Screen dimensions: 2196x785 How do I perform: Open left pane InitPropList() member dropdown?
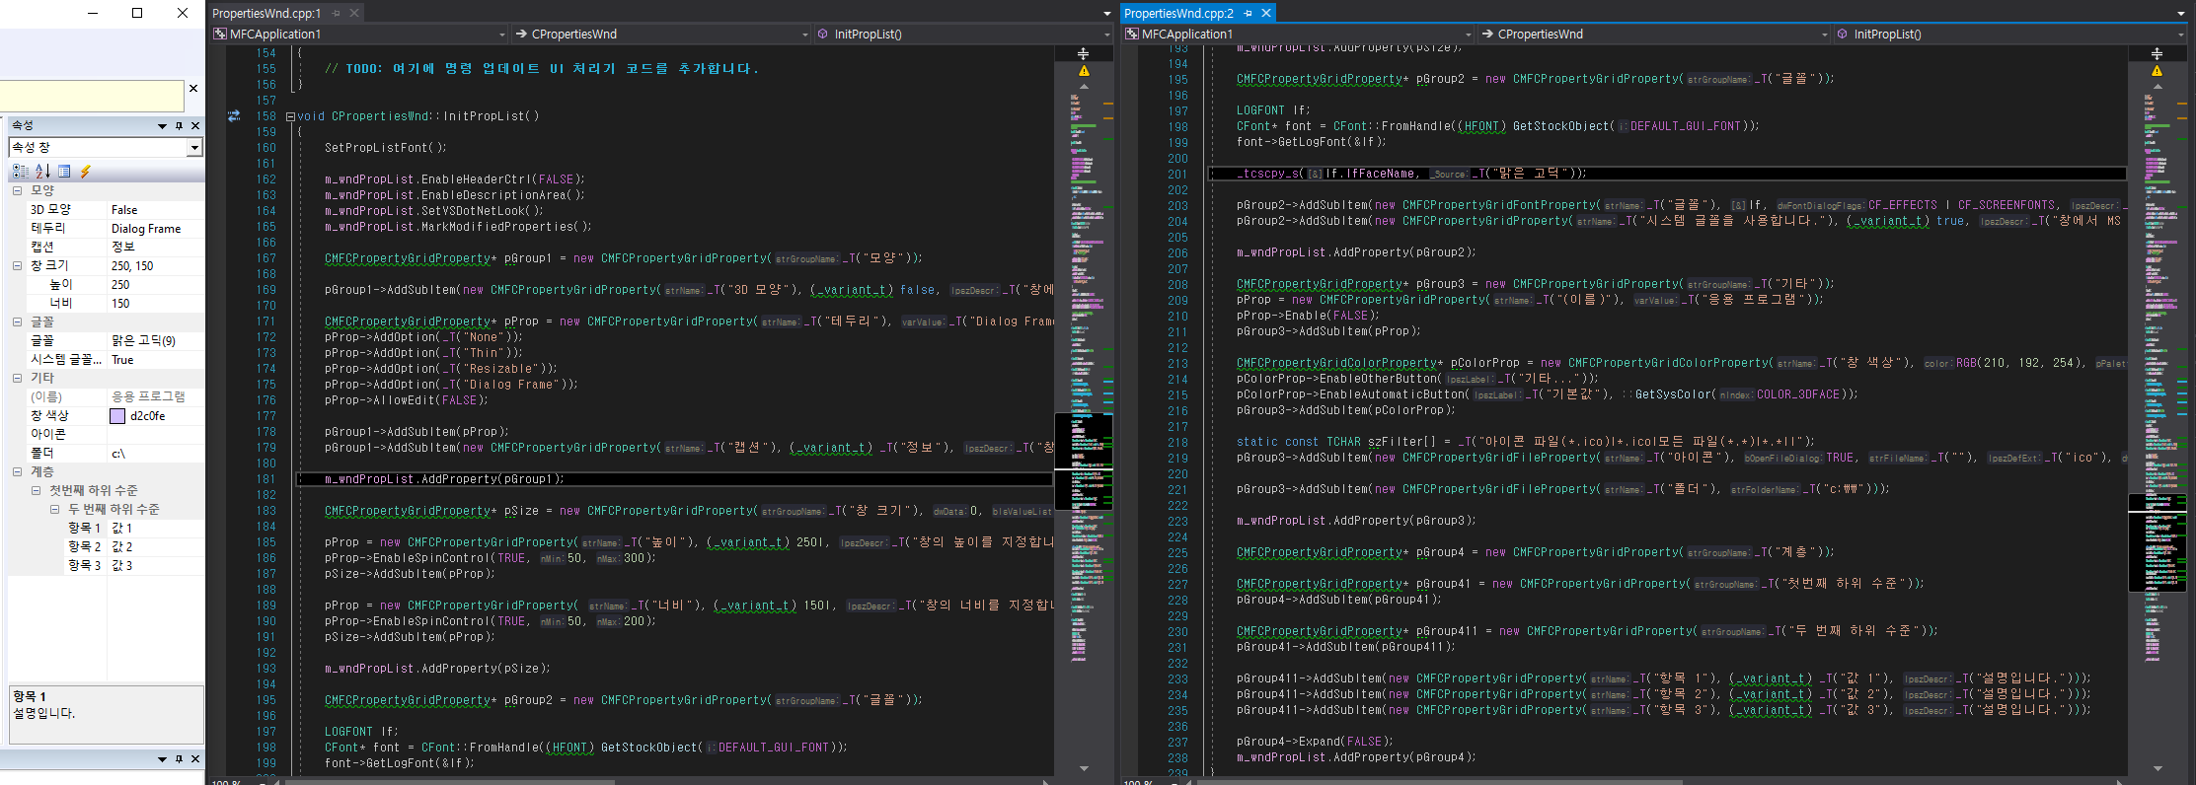[x=1106, y=35]
